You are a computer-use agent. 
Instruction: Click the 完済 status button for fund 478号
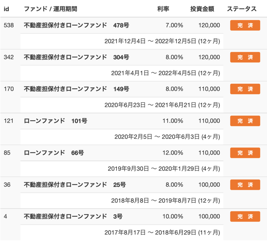click(x=245, y=25)
